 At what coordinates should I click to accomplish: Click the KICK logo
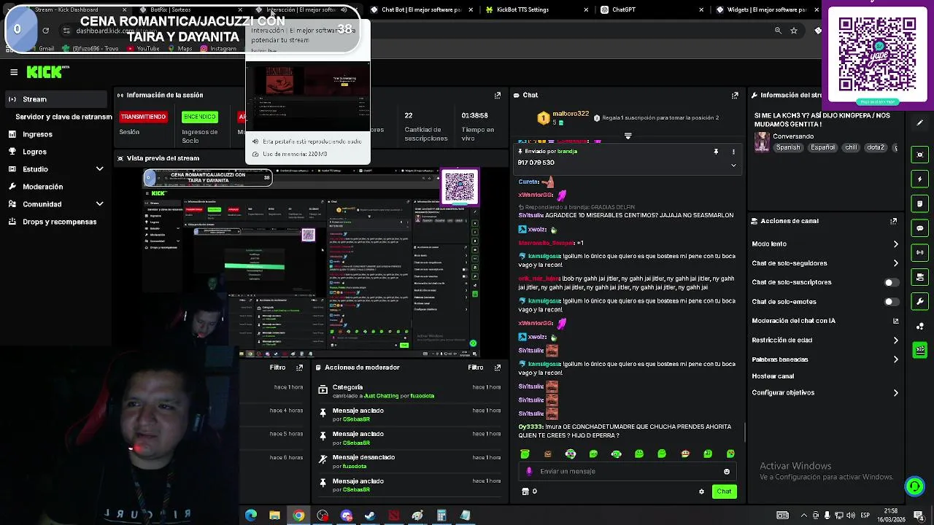click(x=47, y=71)
